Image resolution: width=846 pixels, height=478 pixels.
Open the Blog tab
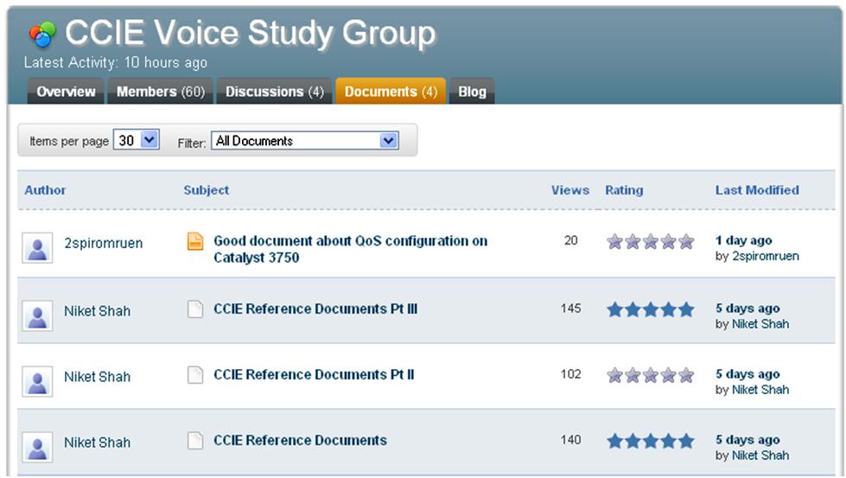pyautogui.click(x=472, y=92)
